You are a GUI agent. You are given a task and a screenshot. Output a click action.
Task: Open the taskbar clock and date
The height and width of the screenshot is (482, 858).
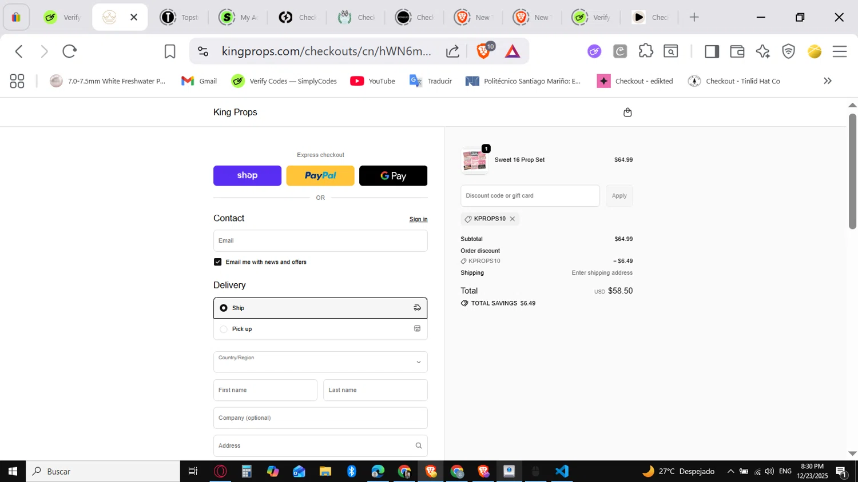pos(812,471)
